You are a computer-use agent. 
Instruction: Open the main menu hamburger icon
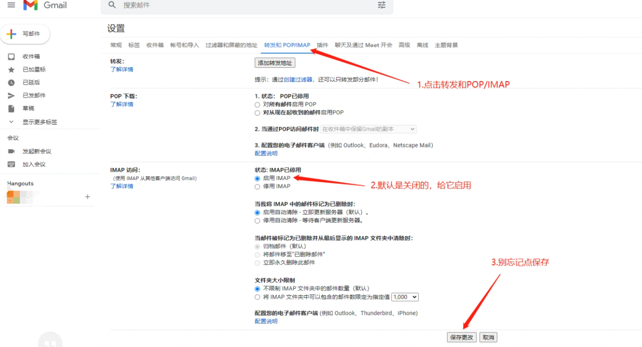point(11,5)
